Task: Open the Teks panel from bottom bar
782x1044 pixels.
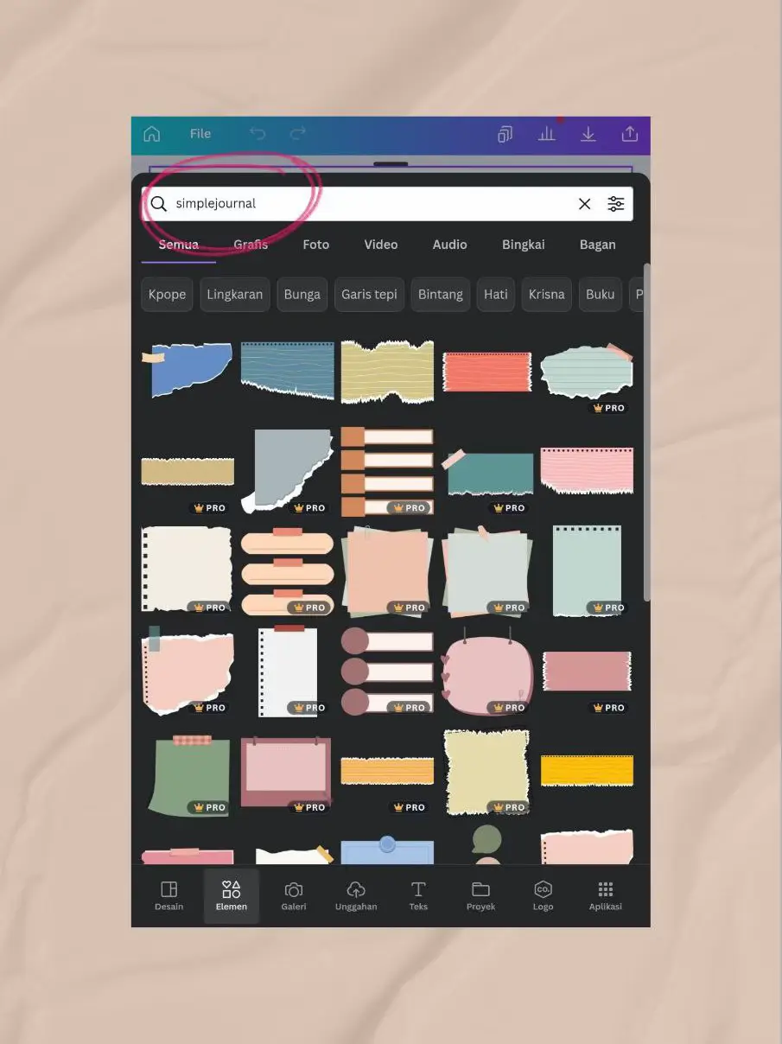Action: click(418, 895)
